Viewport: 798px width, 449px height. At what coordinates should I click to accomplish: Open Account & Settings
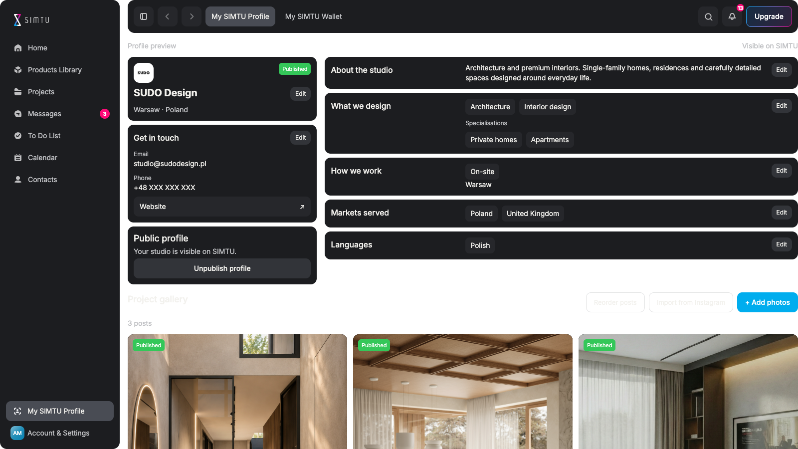tap(60, 433)
